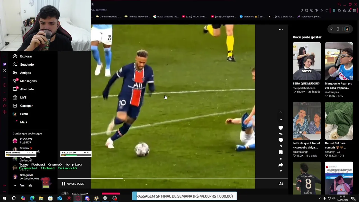Click browser pin icon in toolbar
This screenshot has height=202, width=359.
click(302, 10)
